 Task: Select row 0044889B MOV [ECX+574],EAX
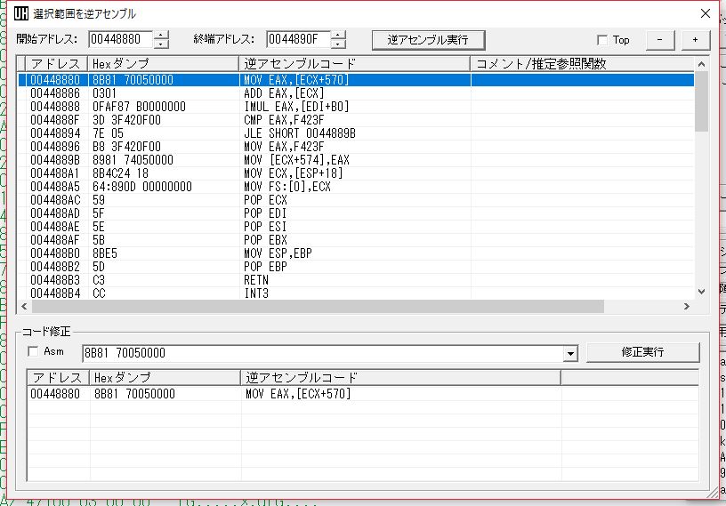pos(356,160)
